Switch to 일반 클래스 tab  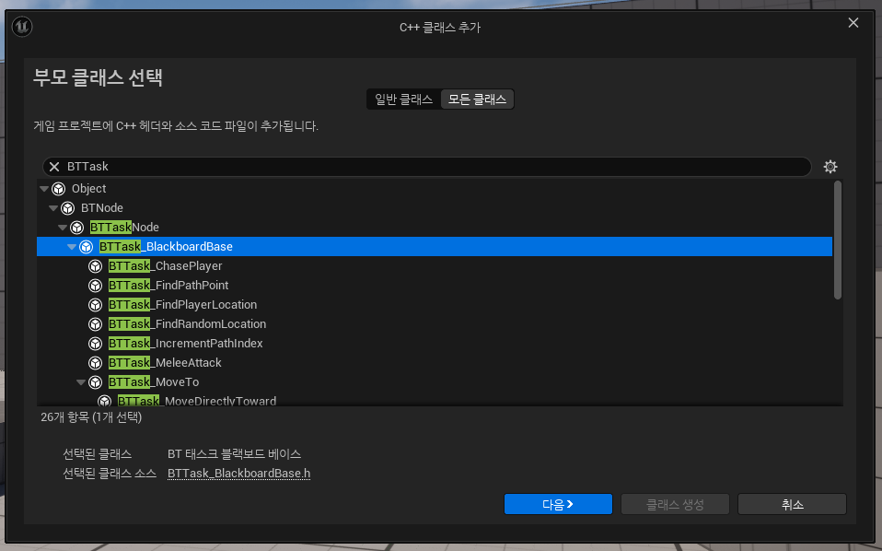click(x=403, y=100)
